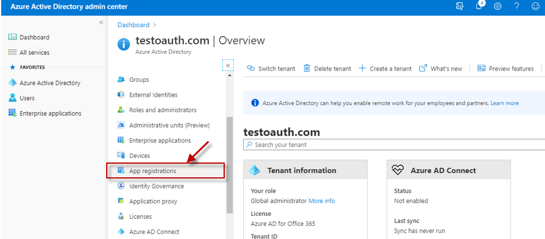Open Azure AD Connect in resource menu

[x=154, y=232]
